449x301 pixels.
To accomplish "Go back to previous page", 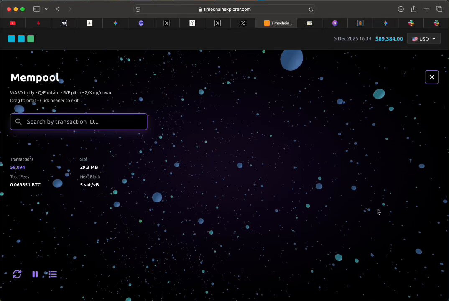I will point(58,9).
